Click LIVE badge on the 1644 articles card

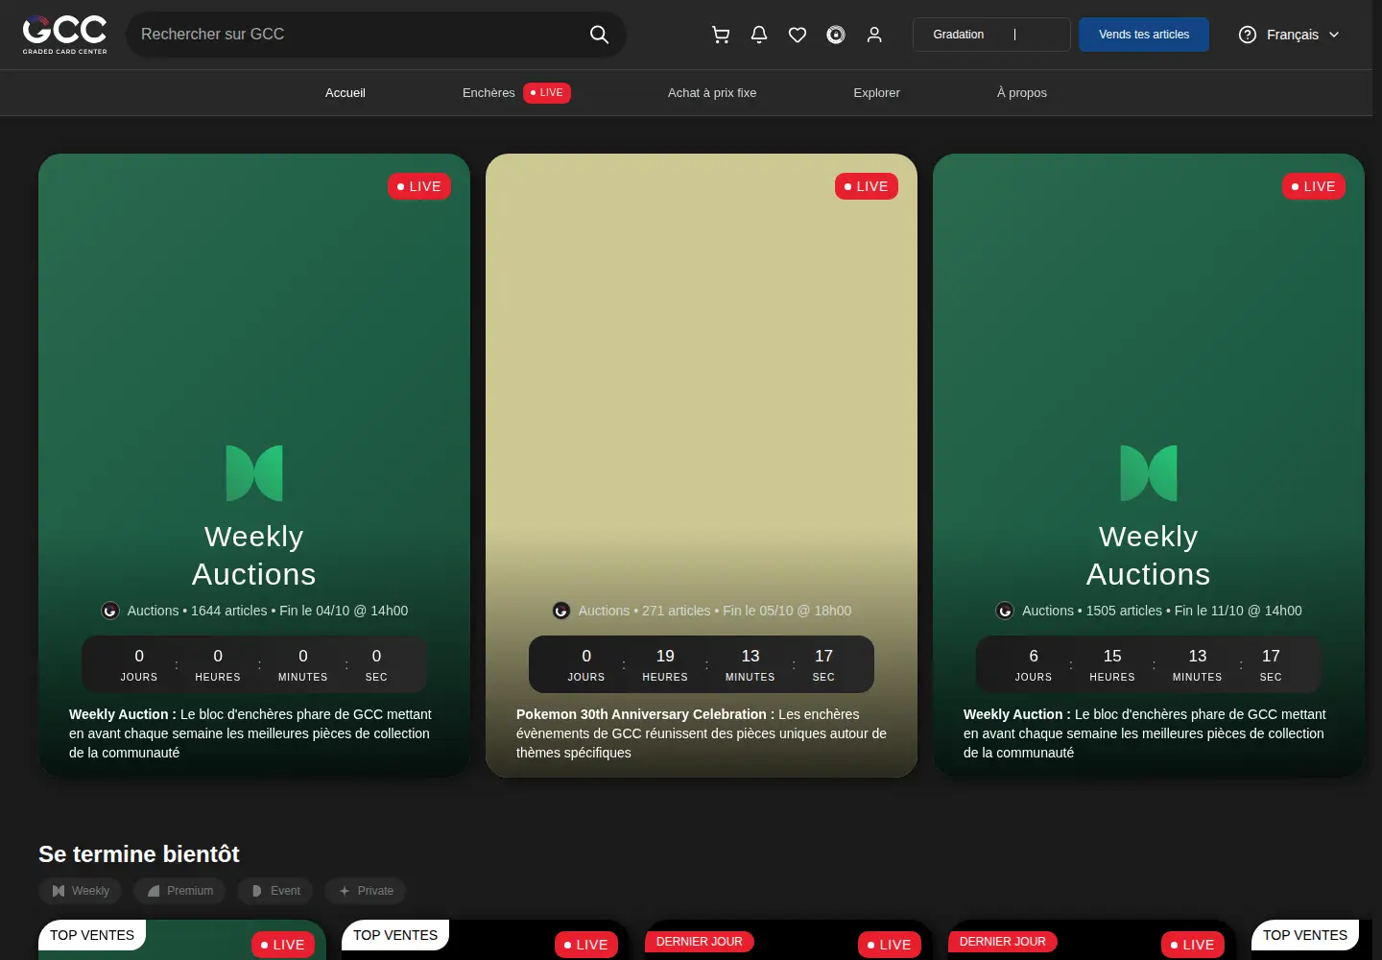point(419,186)
